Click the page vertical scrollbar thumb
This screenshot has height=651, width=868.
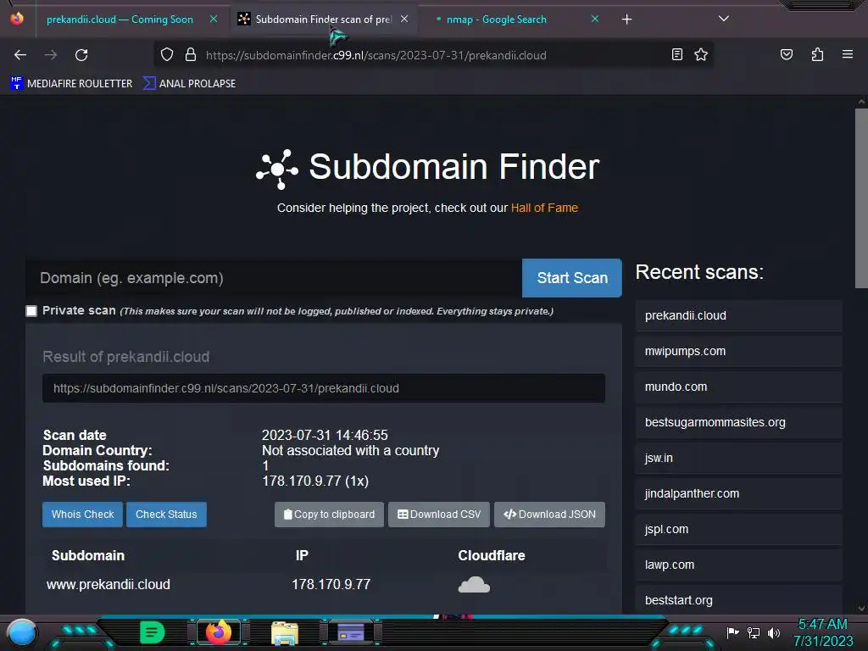[x=861, y=198]
